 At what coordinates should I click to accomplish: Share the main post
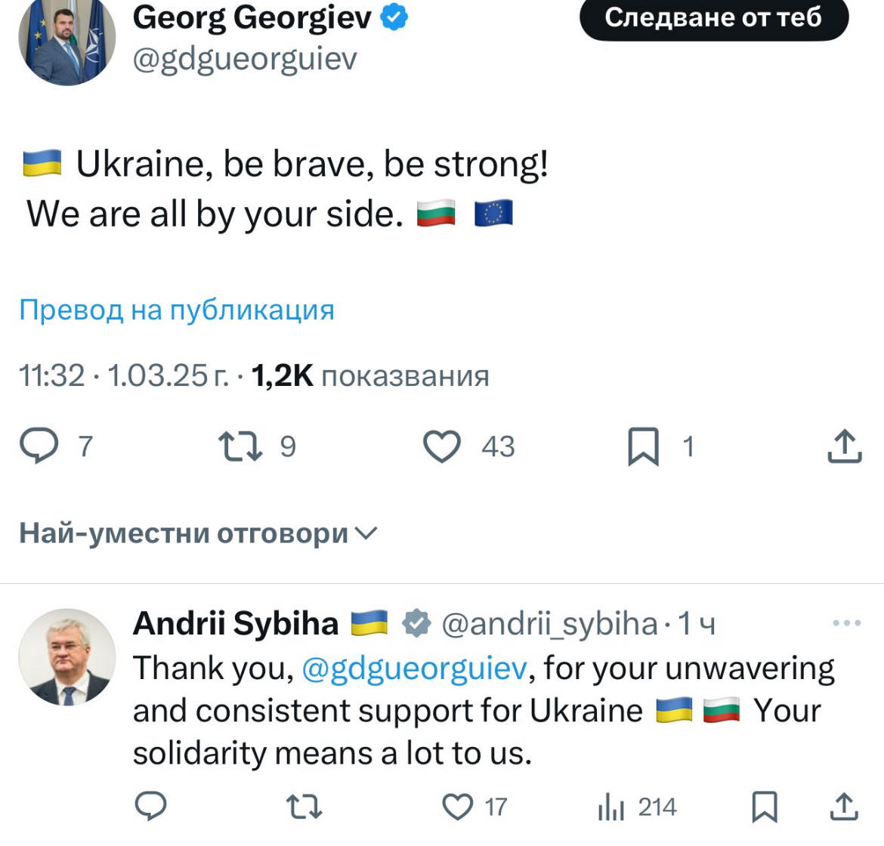click(x=844, y=446)
